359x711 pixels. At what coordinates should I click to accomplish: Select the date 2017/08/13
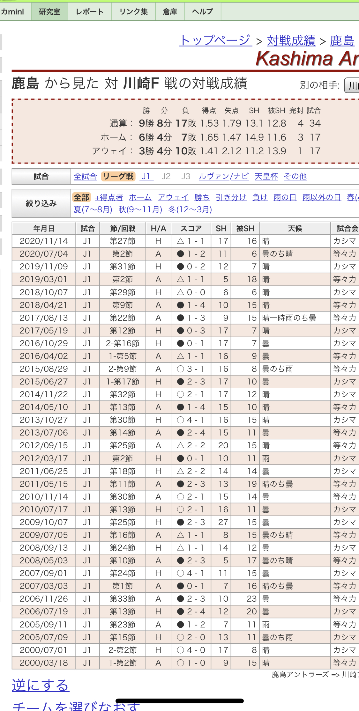(44, 318)
